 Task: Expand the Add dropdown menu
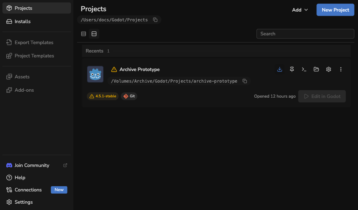click(300, 10)
